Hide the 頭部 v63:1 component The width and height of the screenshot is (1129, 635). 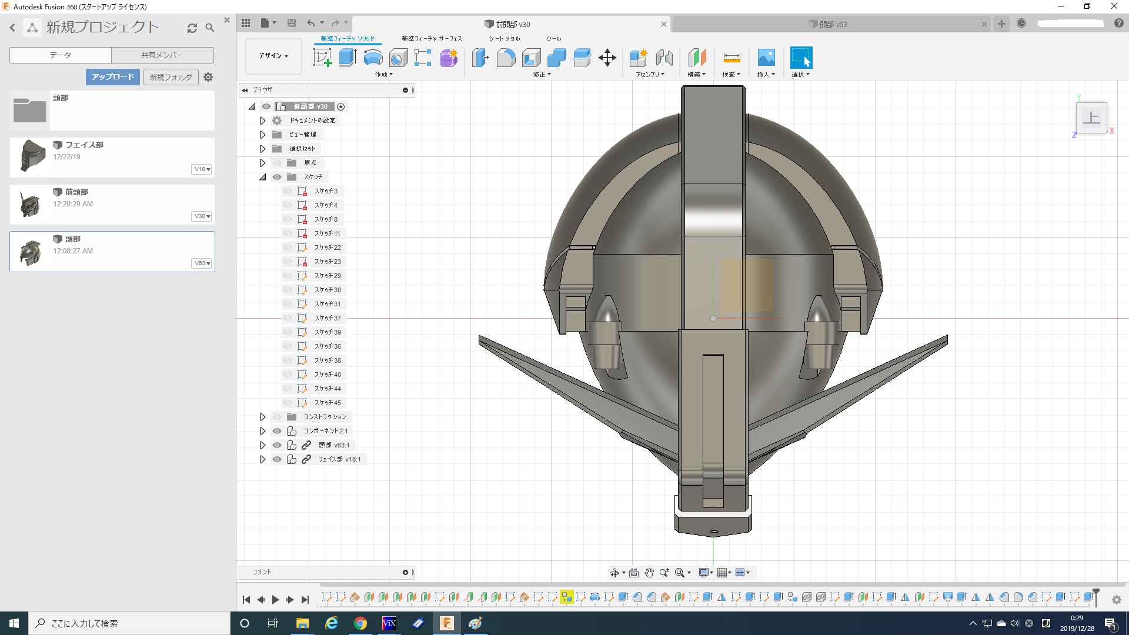point(277,445)
